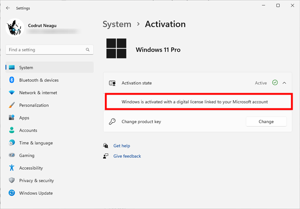Open Privacy & security settings
The image size is (300, 209).
click(37, 180)
